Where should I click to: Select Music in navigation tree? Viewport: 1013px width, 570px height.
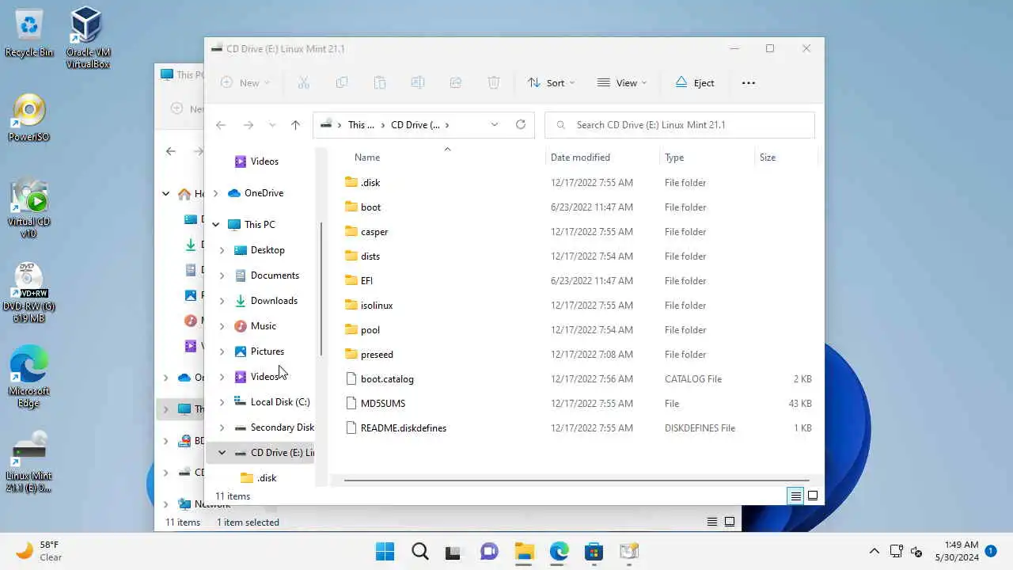[264, 326]
